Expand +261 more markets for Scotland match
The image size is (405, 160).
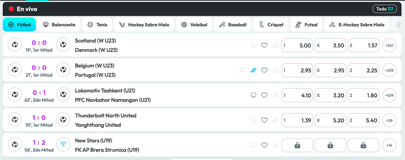click(389, 45)
